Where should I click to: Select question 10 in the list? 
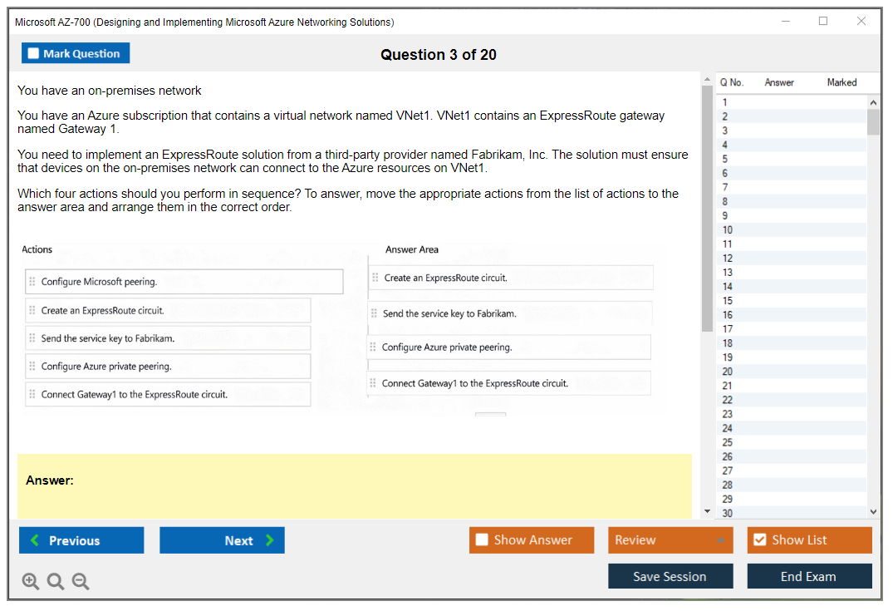tap(728, 230)
